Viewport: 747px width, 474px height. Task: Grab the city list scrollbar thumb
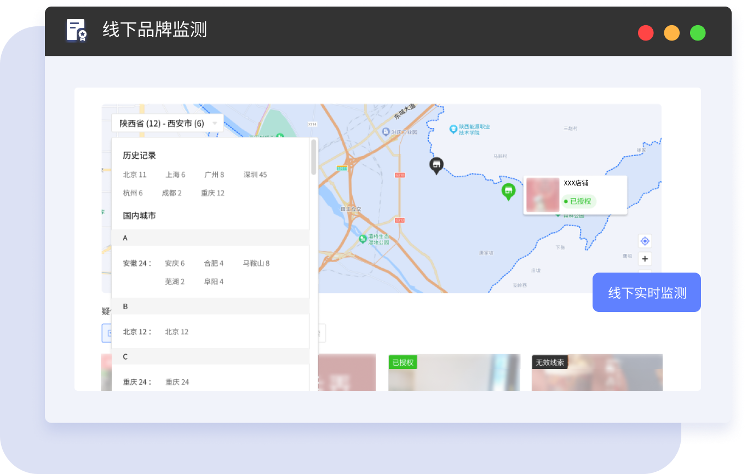click(314, 157)
